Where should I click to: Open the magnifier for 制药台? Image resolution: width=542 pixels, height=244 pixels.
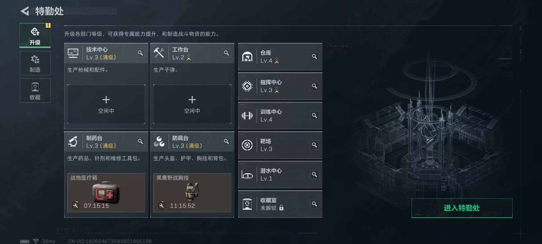[x=140, y=141]
